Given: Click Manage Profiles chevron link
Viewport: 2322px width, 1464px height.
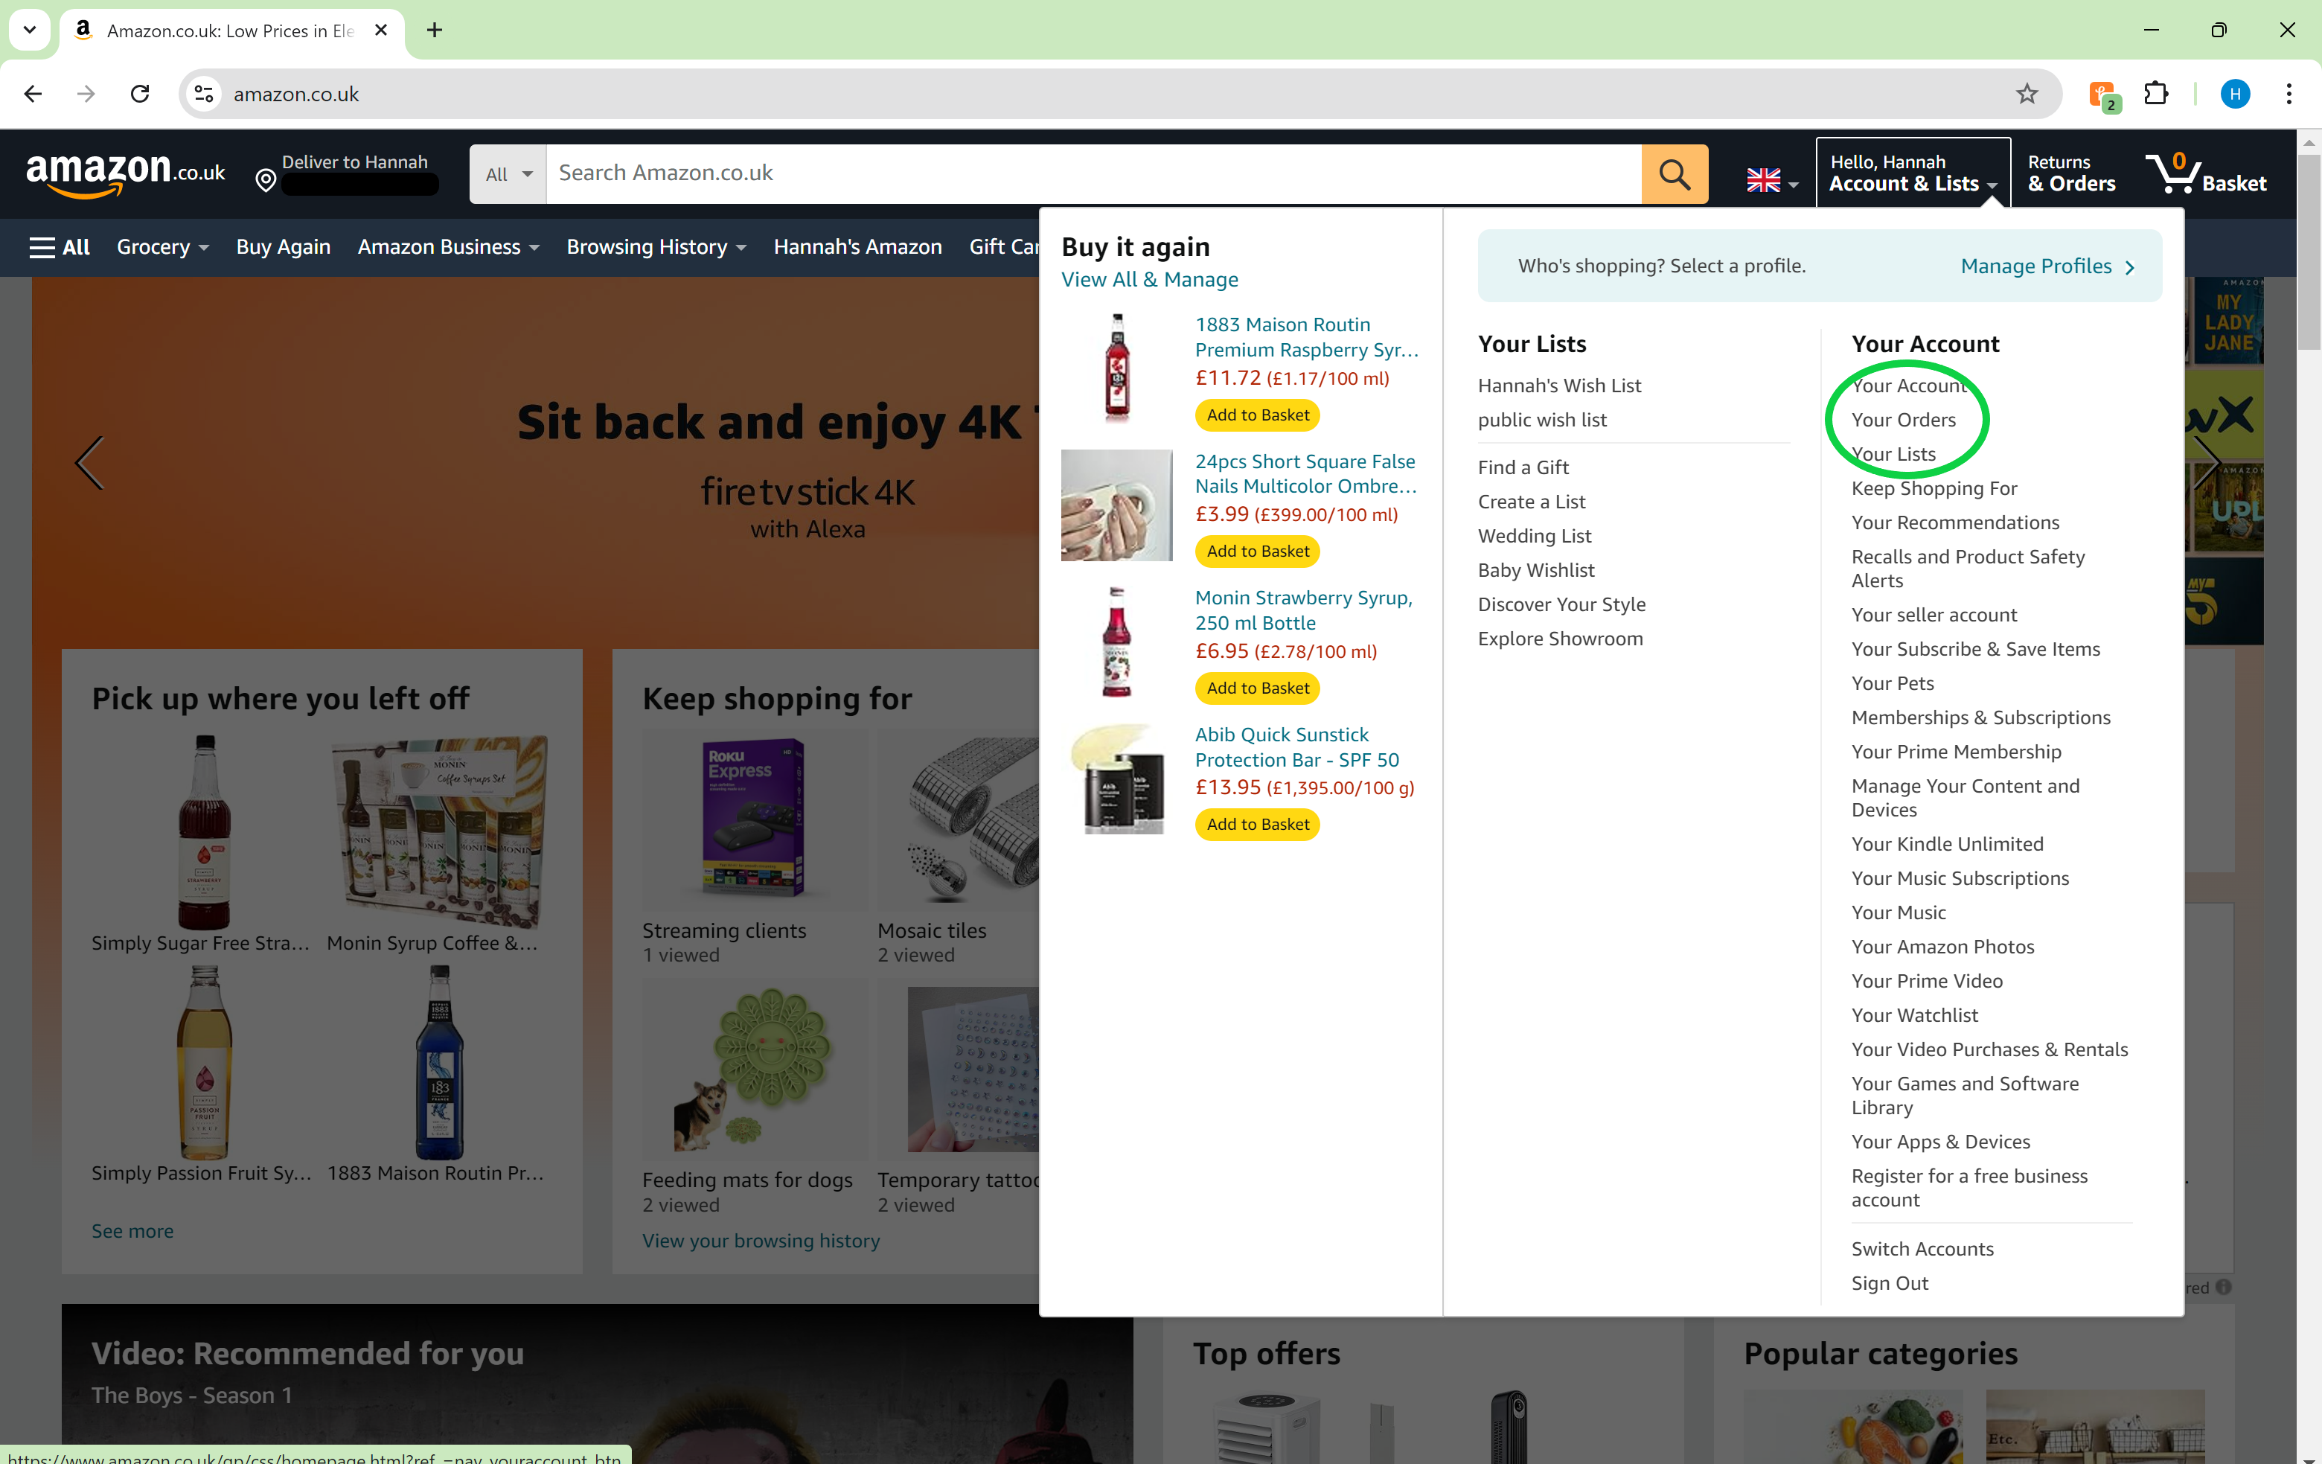Looking at the screenshot, I should coord(2047,266).
